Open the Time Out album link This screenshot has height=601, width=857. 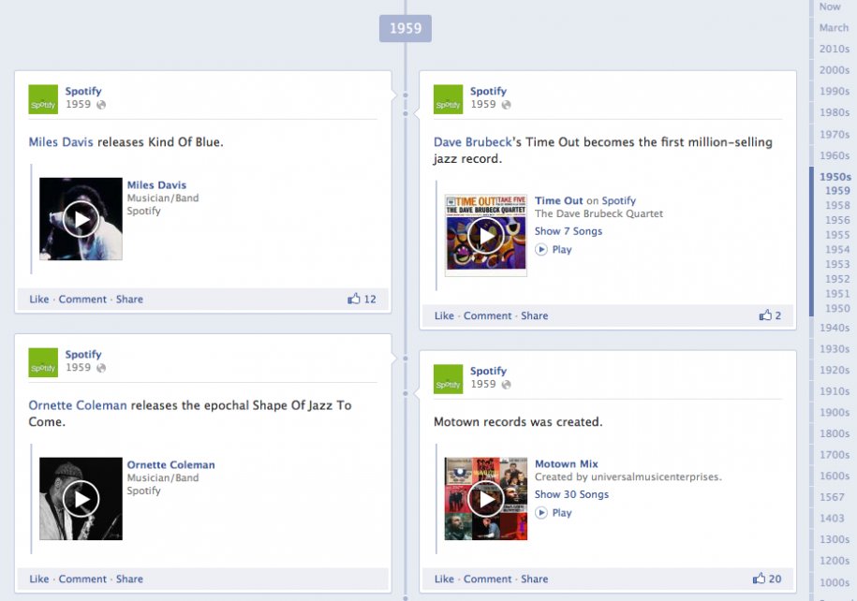558,200
